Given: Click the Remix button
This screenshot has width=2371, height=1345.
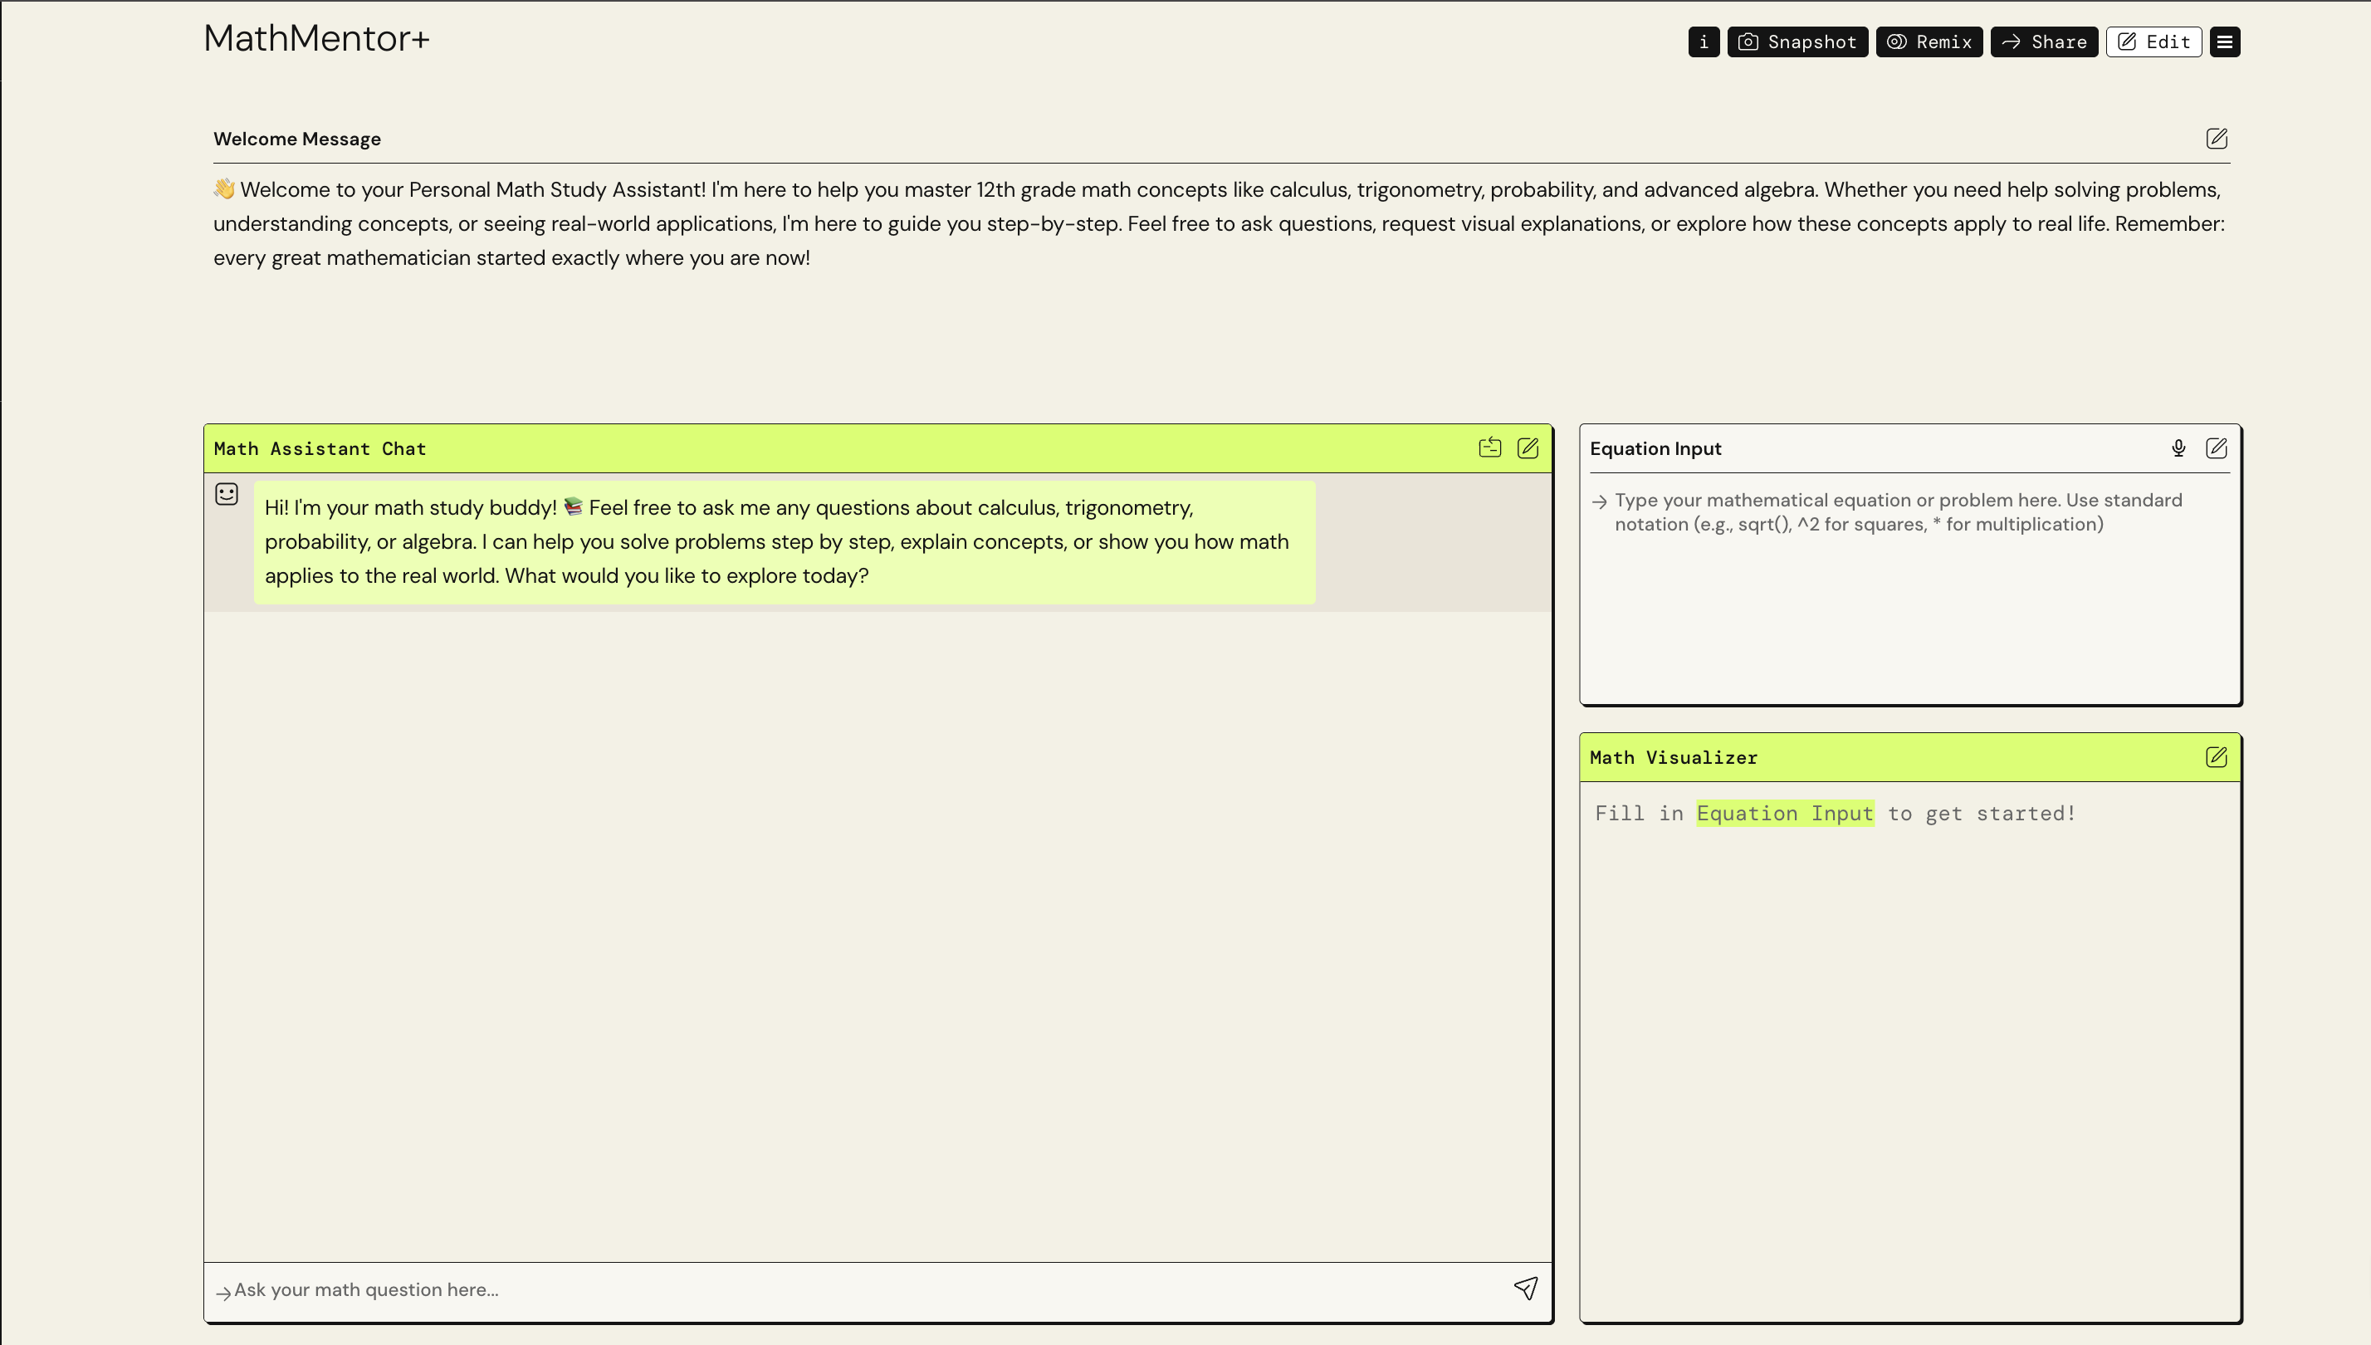Looking at the screenshot, I should (x=1929, y=42).
